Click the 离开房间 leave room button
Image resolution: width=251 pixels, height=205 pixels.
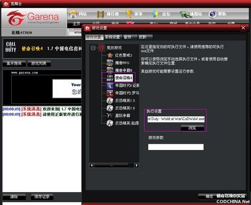click(14, 63)
